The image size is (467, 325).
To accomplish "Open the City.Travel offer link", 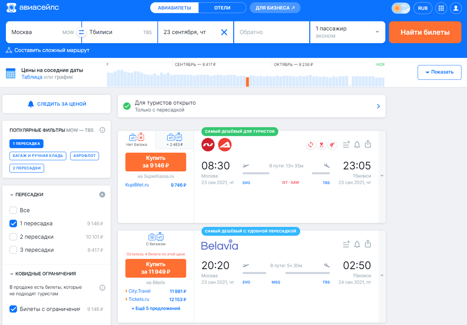I will (139, 291).
